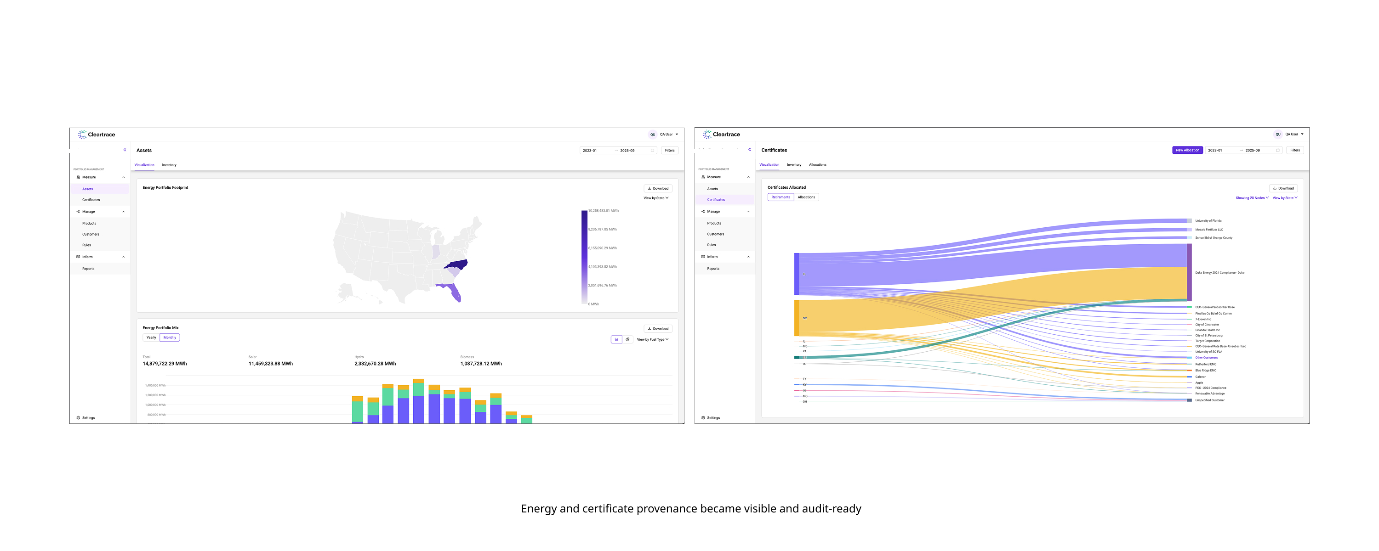Collapse the sidebar on Assets page
The height and width of the screenshot is (551, 1379).
pyautogui.click(x=125, y=150)
